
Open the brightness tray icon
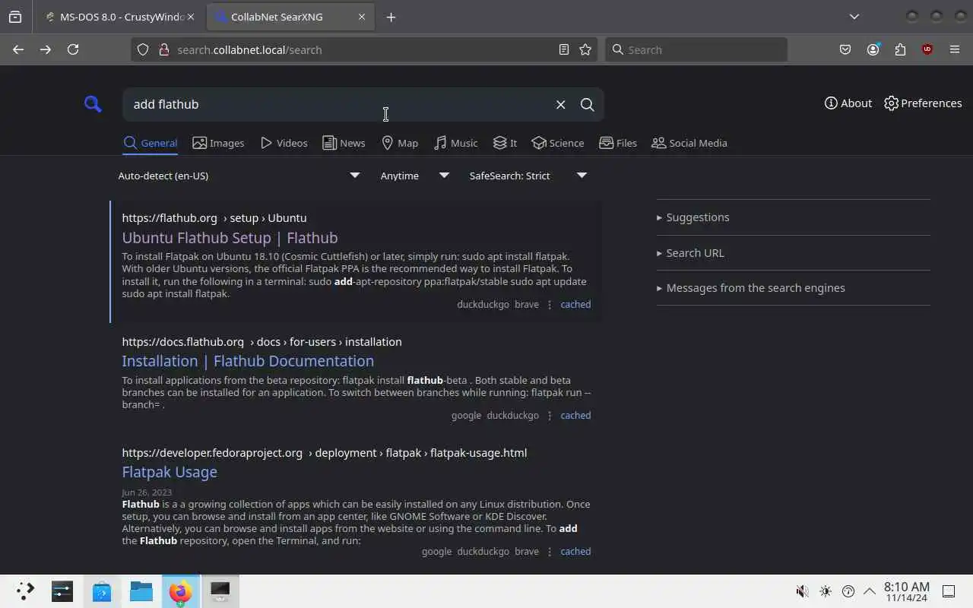point(826,591)
